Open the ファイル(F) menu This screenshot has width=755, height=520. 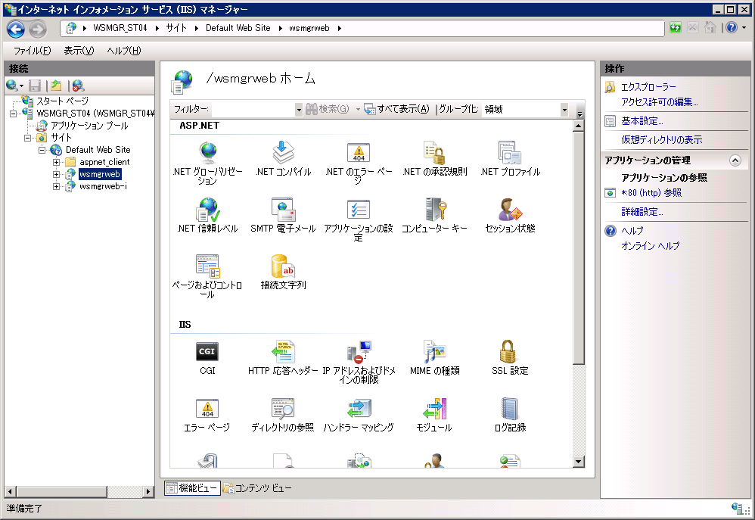(x=32, y=51)
